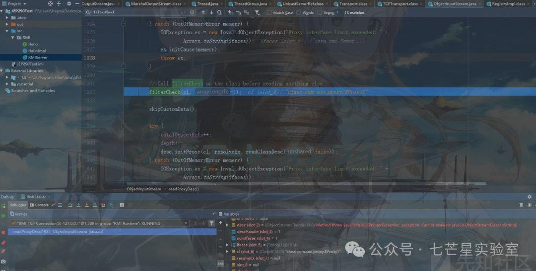
Task: Open JEP290Test.iml file
Action: 30,64
